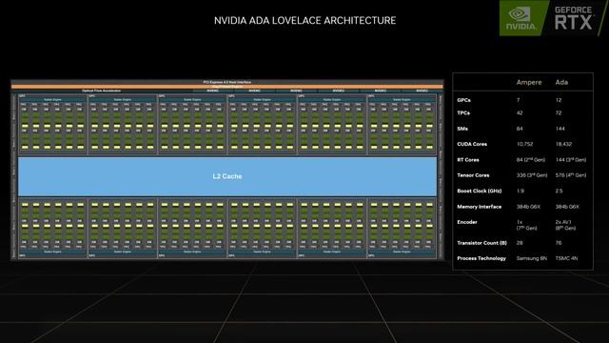The image size is (609, 343).
Task: Click the RT Cores row label
Action: [468, 160]
